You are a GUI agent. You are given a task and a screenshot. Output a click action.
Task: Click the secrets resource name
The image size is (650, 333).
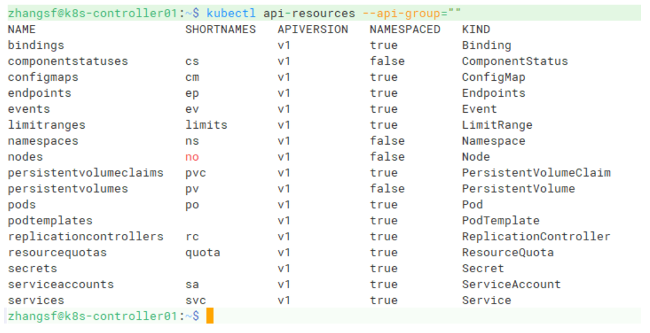(x=32, y=269)
